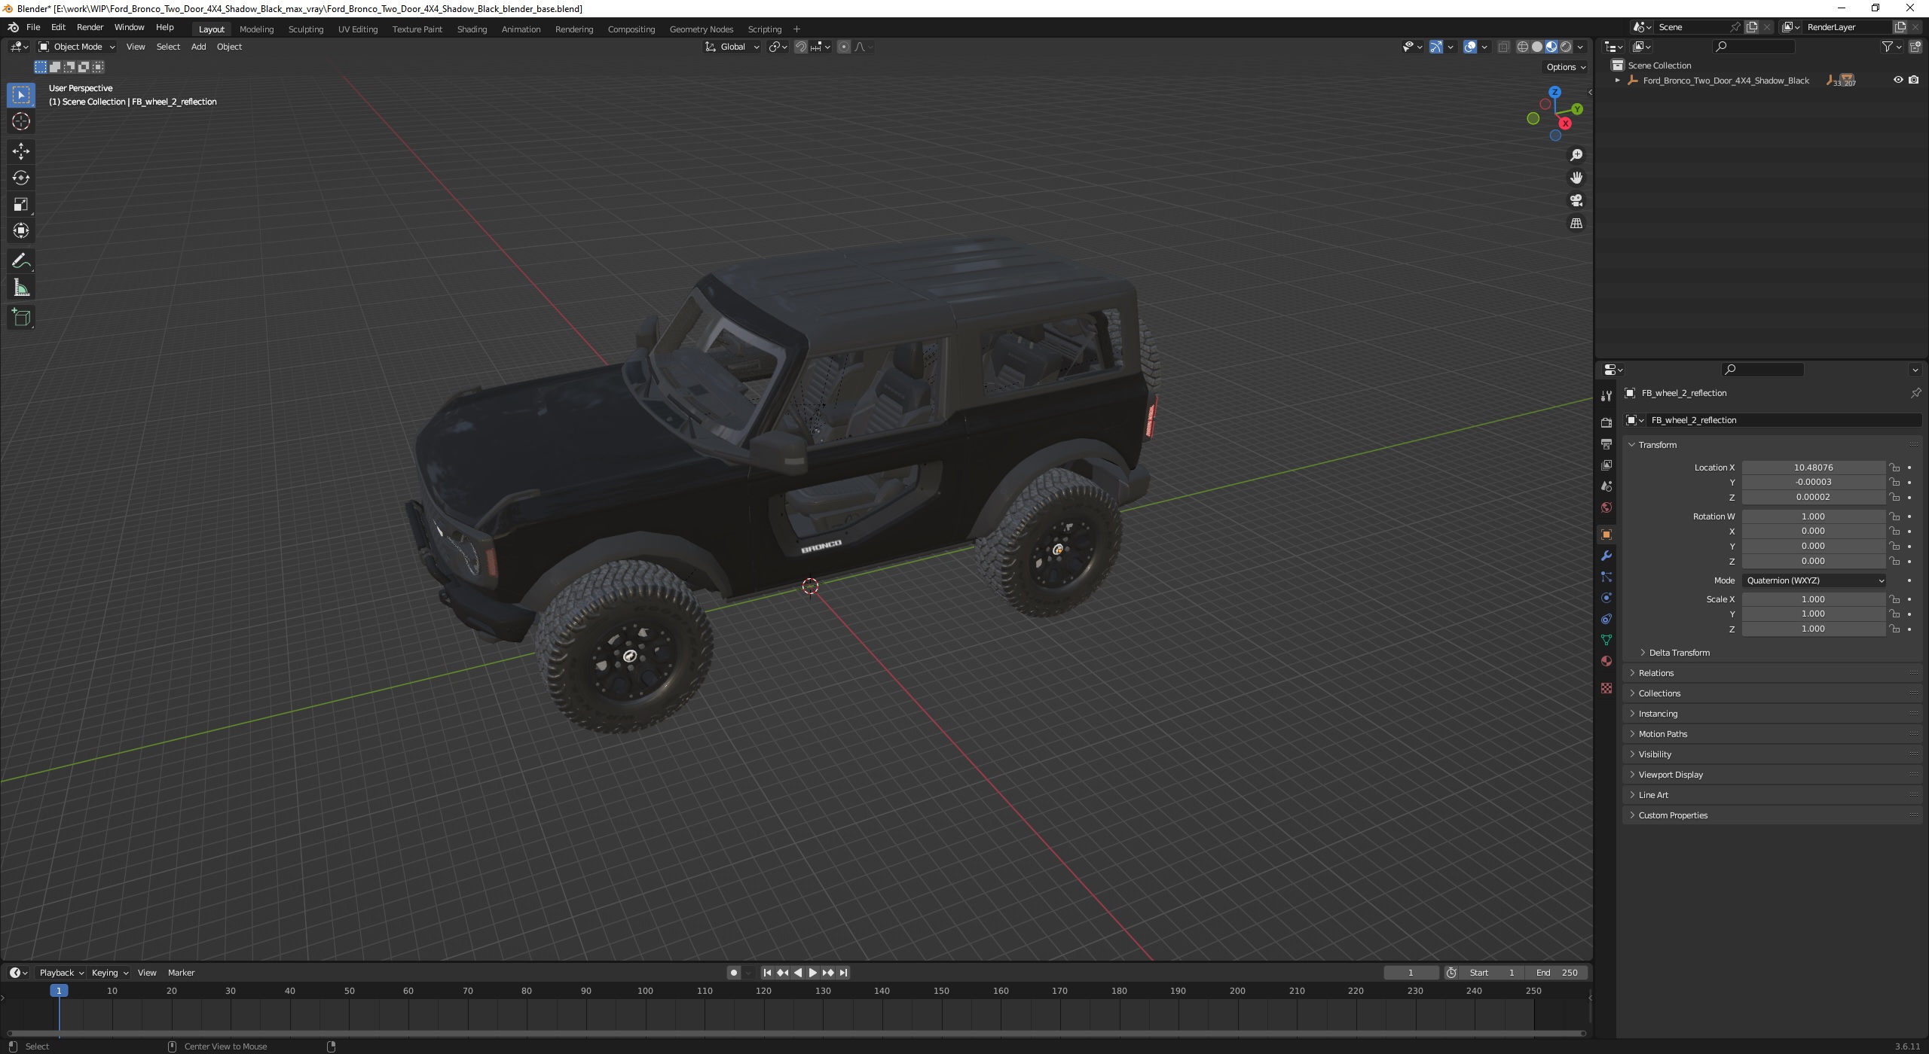This screenshot has width=1929, height=1054.
Task: Open the Physics properties tab
Action: pyautogui.click(x=1606, y=598)
